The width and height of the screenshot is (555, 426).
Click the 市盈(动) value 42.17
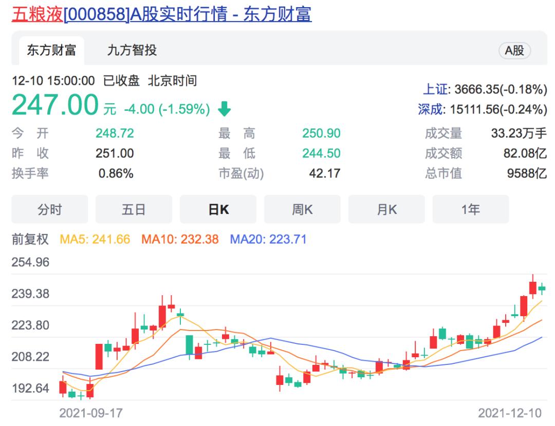tap(325, 173)
